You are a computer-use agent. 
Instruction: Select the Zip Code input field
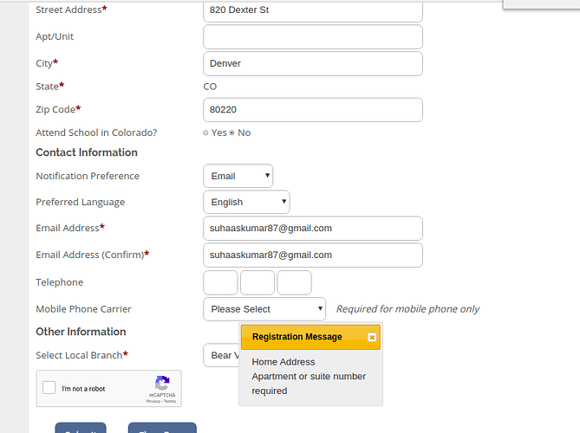point(312,110)
